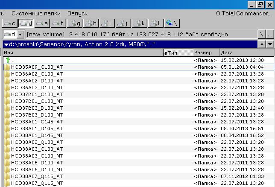Image resolution: width=275 pixels, height=187 pixels.
Task: Sort by Дата column header
Action: coord(247,53)
